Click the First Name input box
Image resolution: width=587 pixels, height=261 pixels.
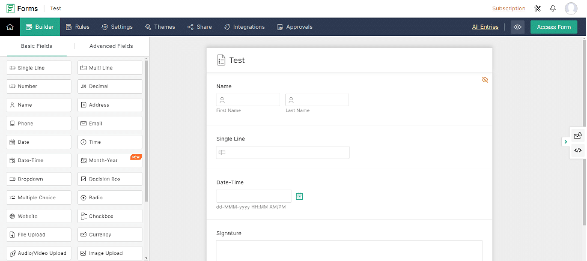(x=248, y=100)
